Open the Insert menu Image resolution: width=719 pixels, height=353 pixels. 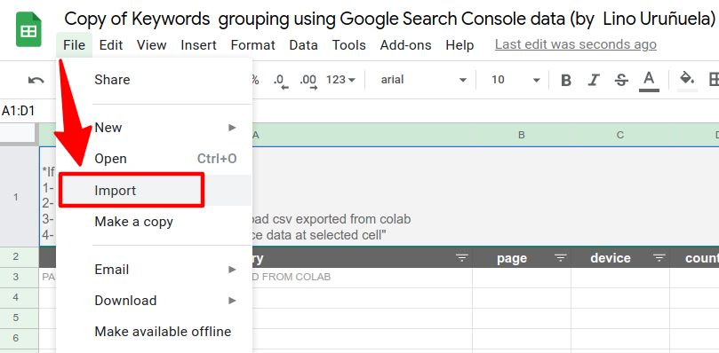(198, 45)
